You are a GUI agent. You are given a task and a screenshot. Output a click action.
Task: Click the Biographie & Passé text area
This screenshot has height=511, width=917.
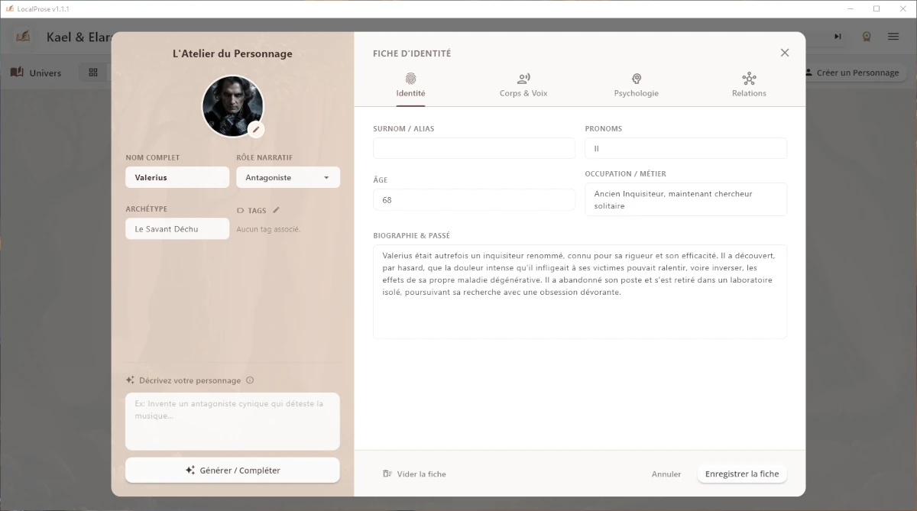point(579,291)
